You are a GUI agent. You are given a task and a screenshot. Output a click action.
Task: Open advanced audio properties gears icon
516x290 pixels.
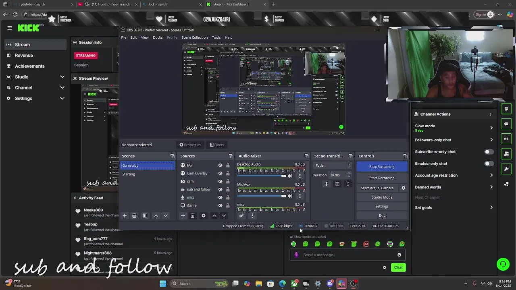click(x=241, y=215)
